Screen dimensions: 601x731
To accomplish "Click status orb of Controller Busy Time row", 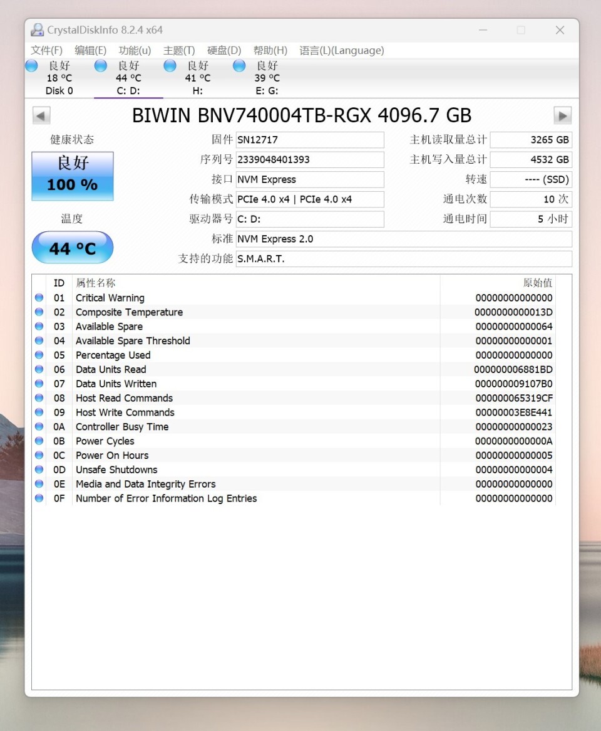I will [39, 426].
